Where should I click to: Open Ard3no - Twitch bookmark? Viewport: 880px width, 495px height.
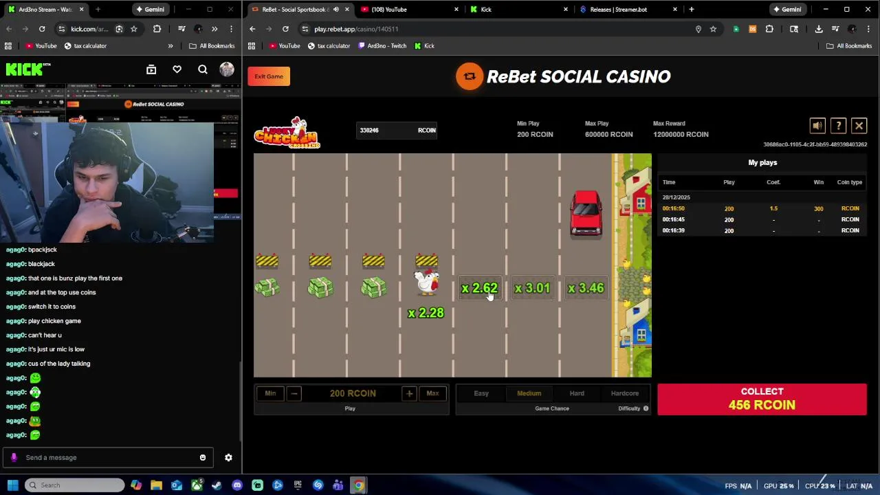[x=382, y=46]
